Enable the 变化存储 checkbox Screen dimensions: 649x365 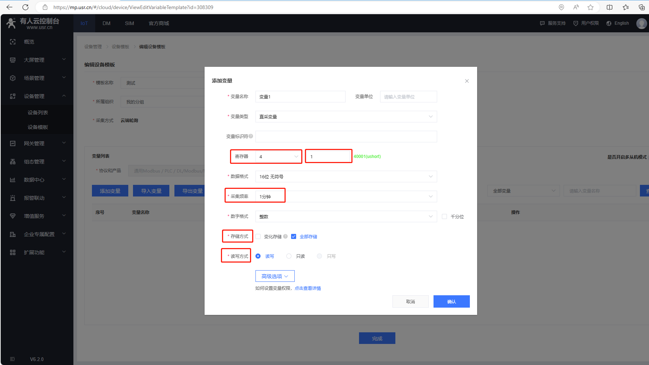click(258, 236)
